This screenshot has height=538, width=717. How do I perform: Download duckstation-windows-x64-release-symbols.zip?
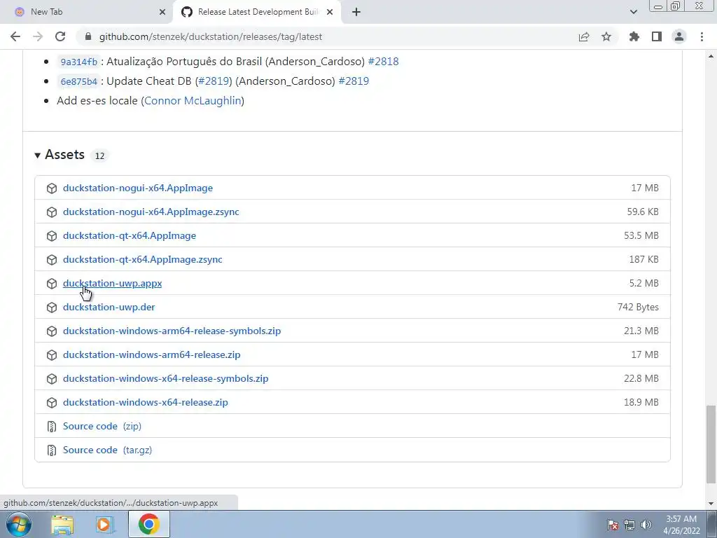165,378
